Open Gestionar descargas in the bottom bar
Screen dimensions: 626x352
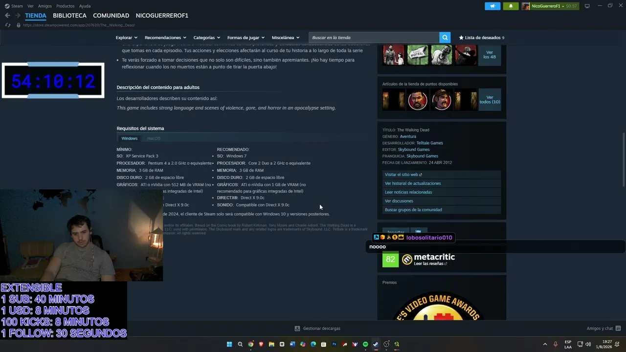(317, 329)
